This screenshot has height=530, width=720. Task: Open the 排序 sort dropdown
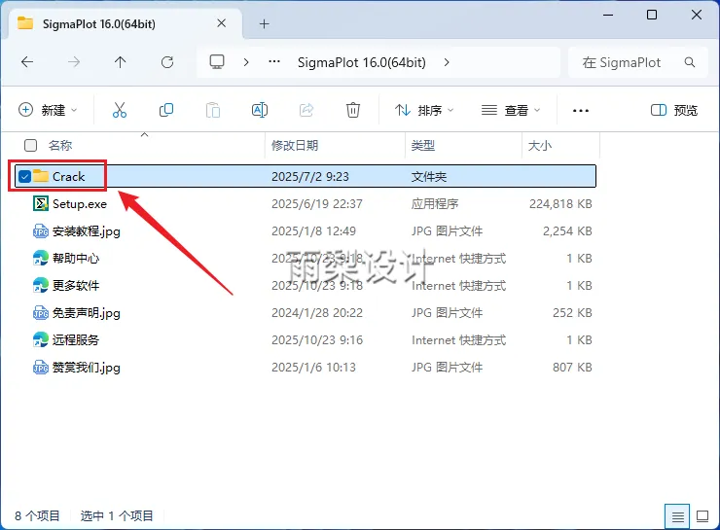pyautogui.click(x=424, y=110)
